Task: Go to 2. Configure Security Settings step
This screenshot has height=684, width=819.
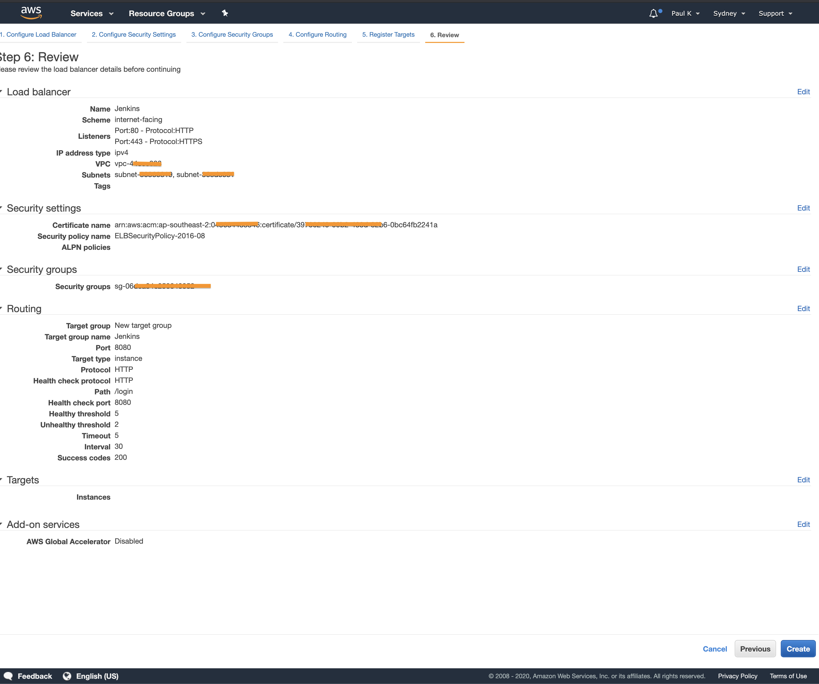Action: [134, 34]
